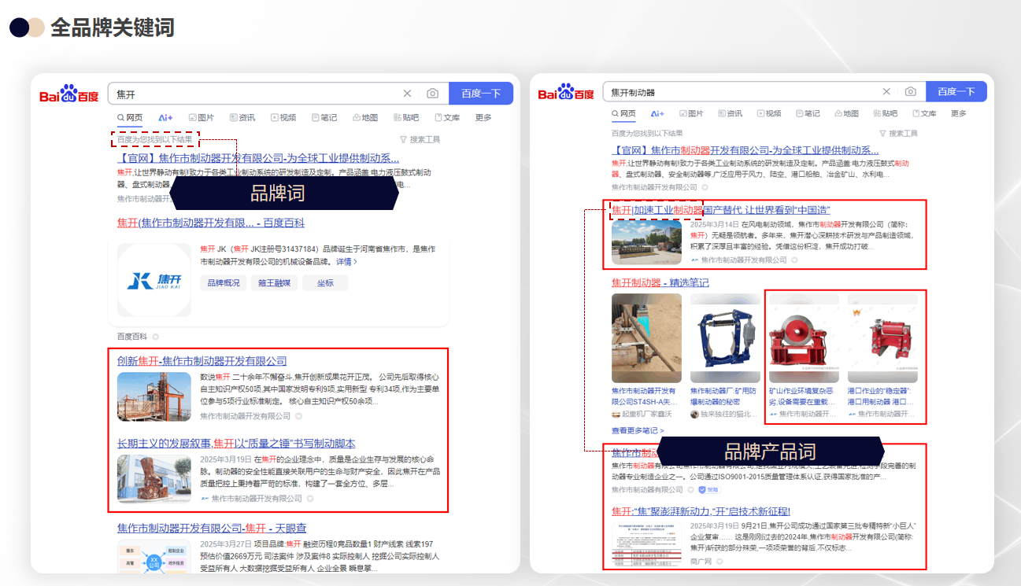
Task: Click the 箍王融媒 button in the Baike card
Action: (274, 283)
